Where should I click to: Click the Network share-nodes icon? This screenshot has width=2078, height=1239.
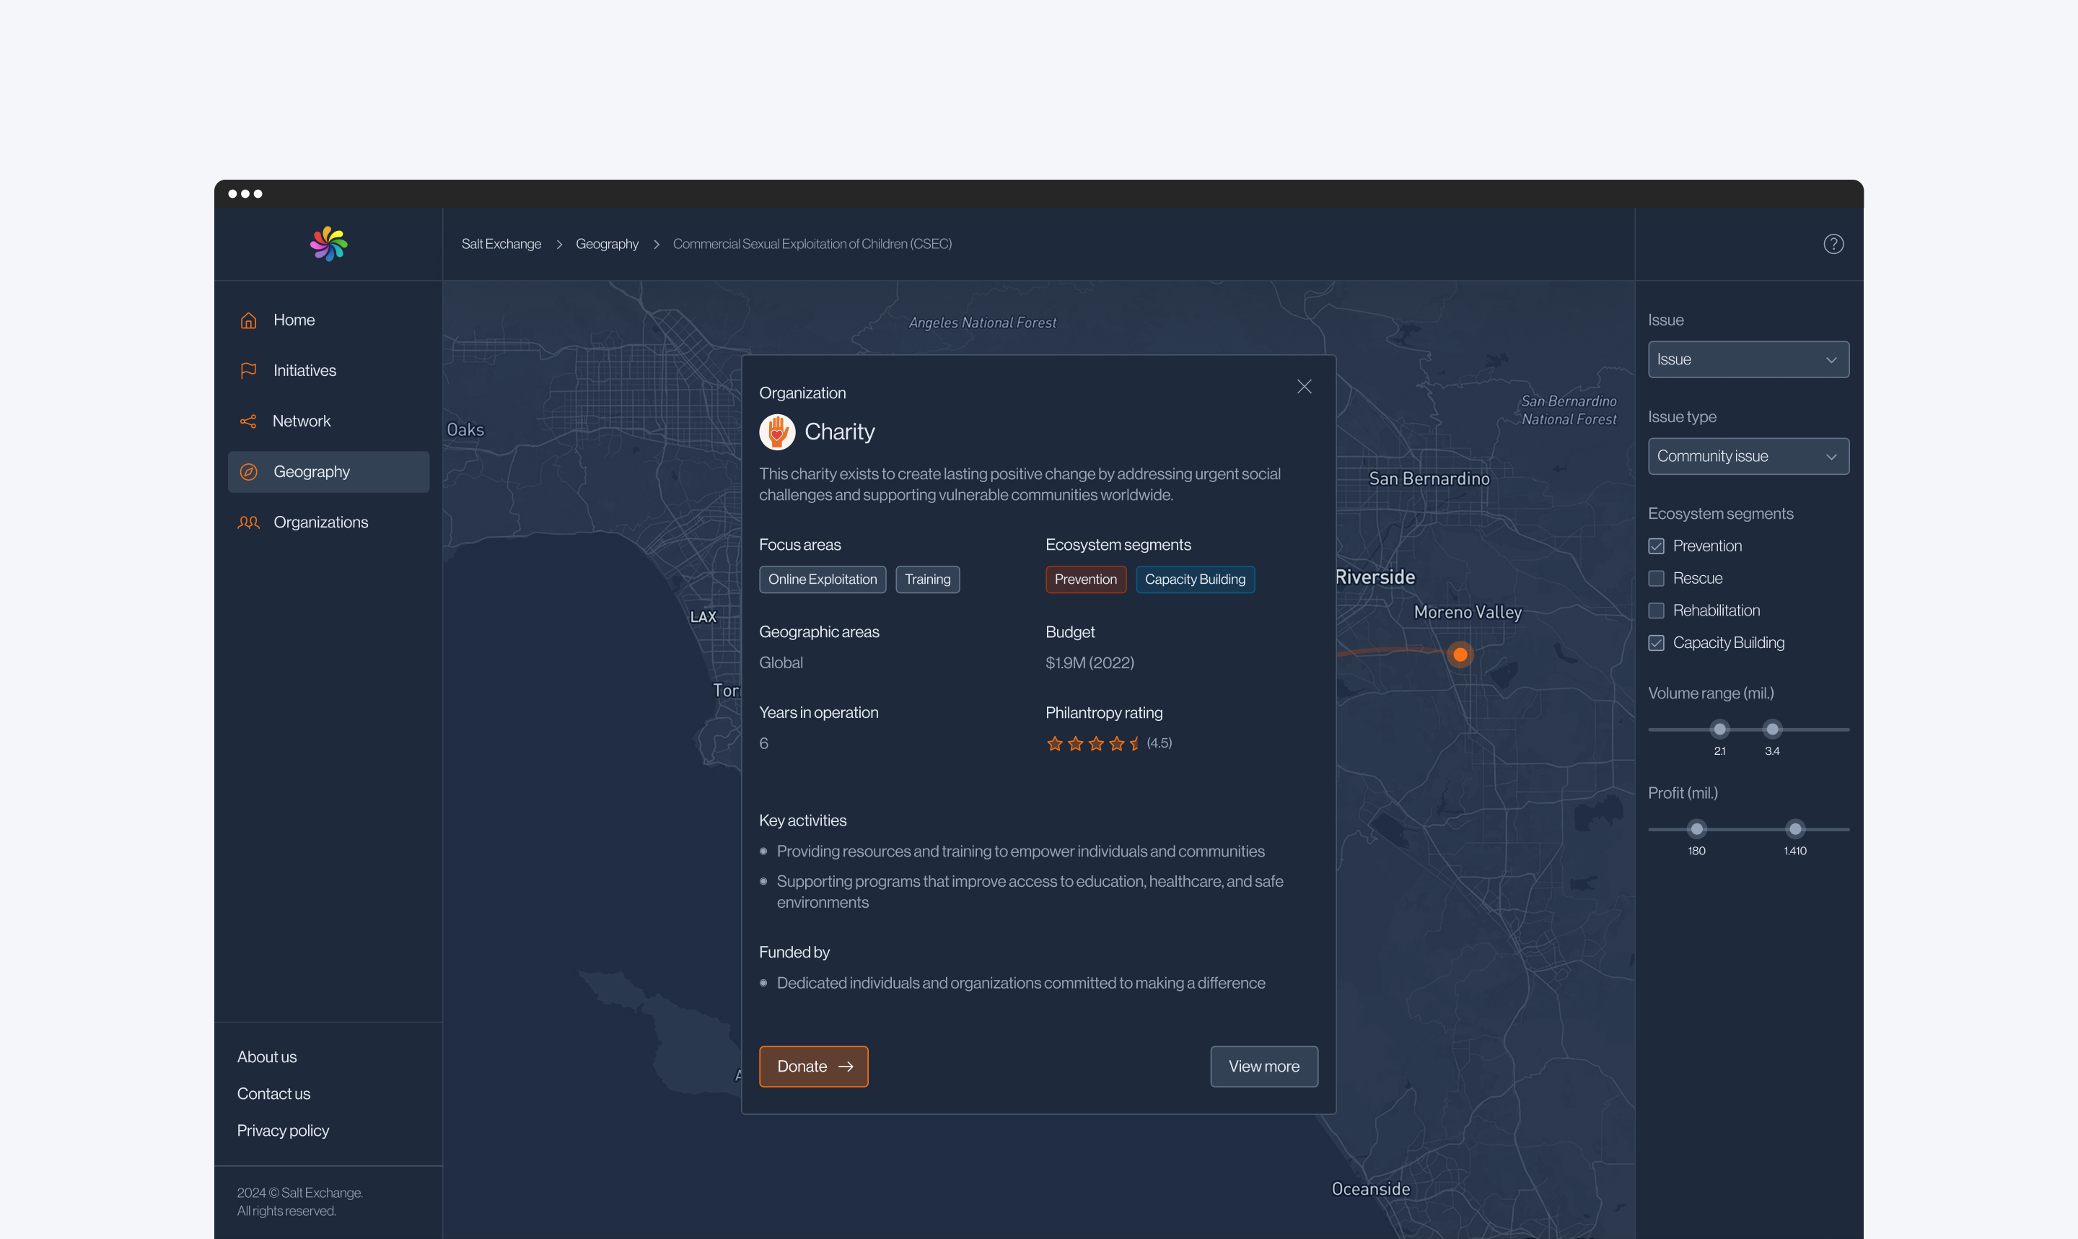click(249, 421)
